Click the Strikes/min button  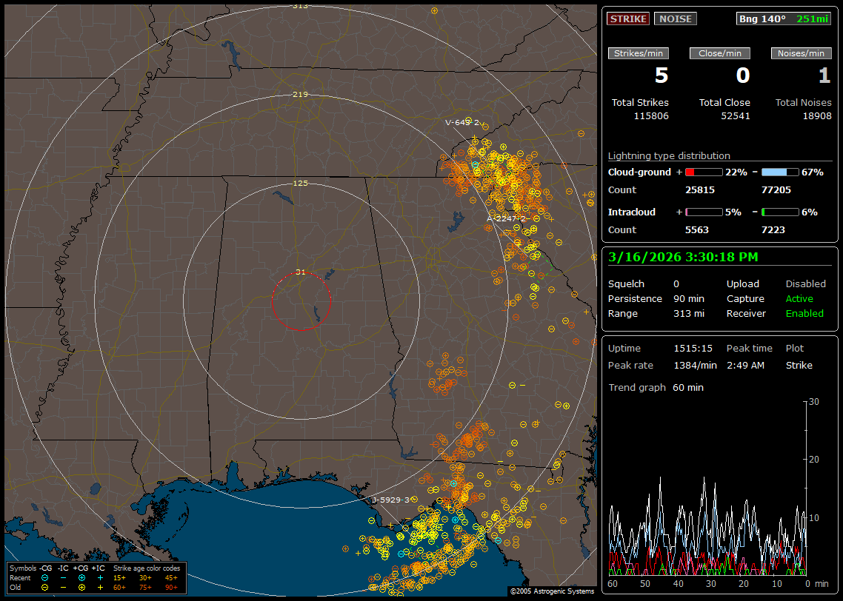tap(639, 53)
